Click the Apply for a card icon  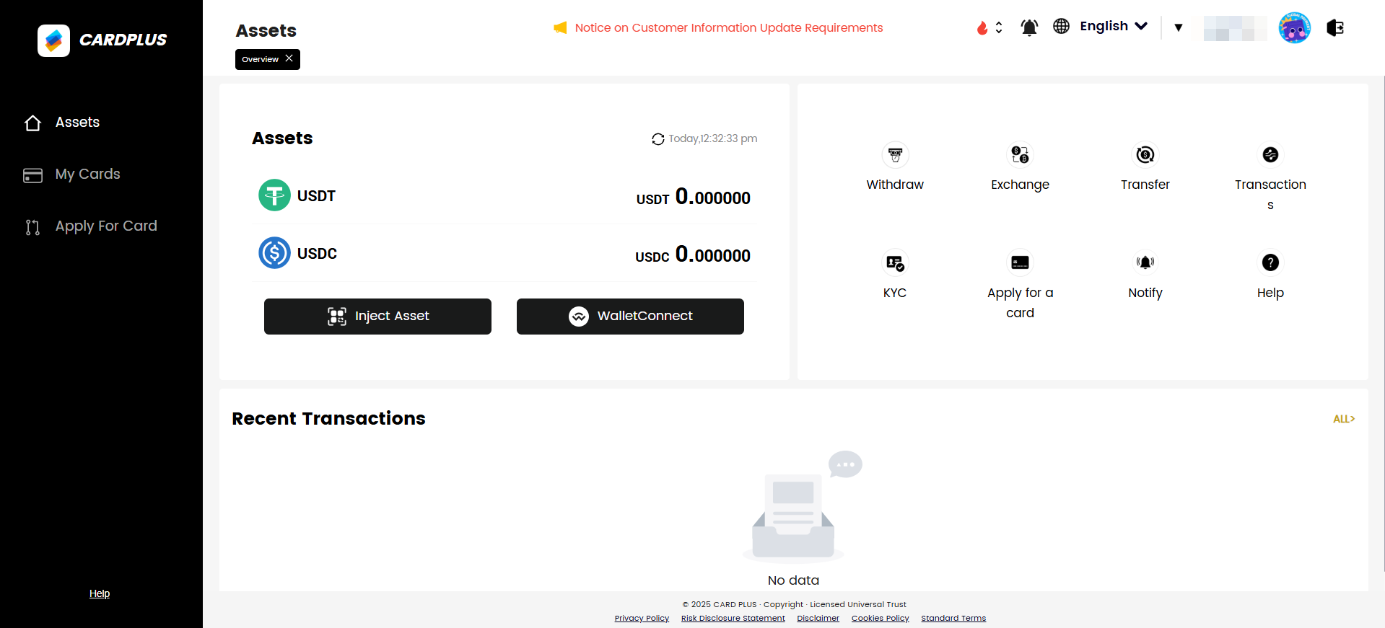1020,263
